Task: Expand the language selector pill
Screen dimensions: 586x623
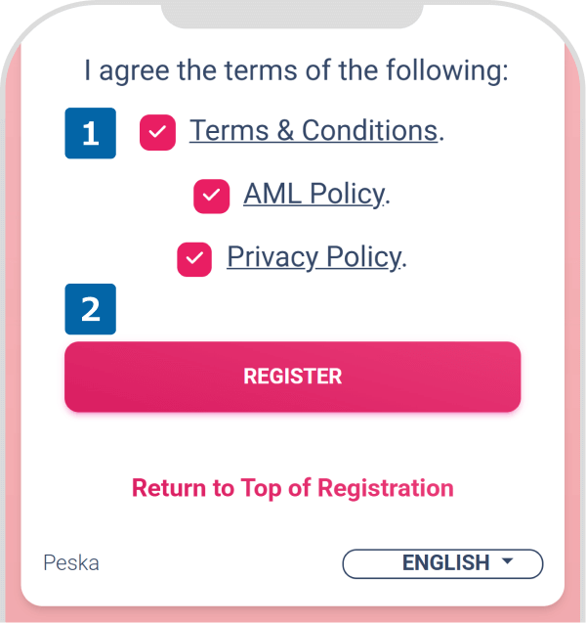Action: pos(442,563)
